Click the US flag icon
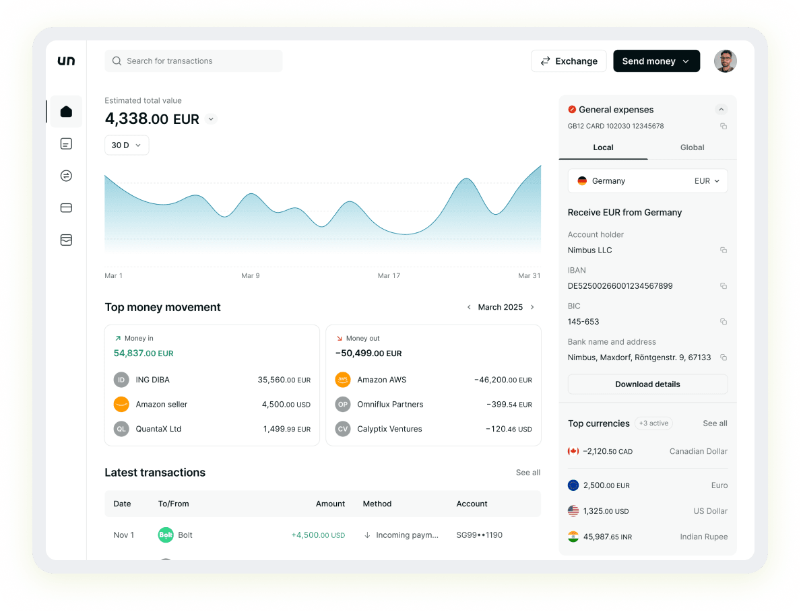Image resolution: width=801 pixels, height=612 pixels. [573, 511]
